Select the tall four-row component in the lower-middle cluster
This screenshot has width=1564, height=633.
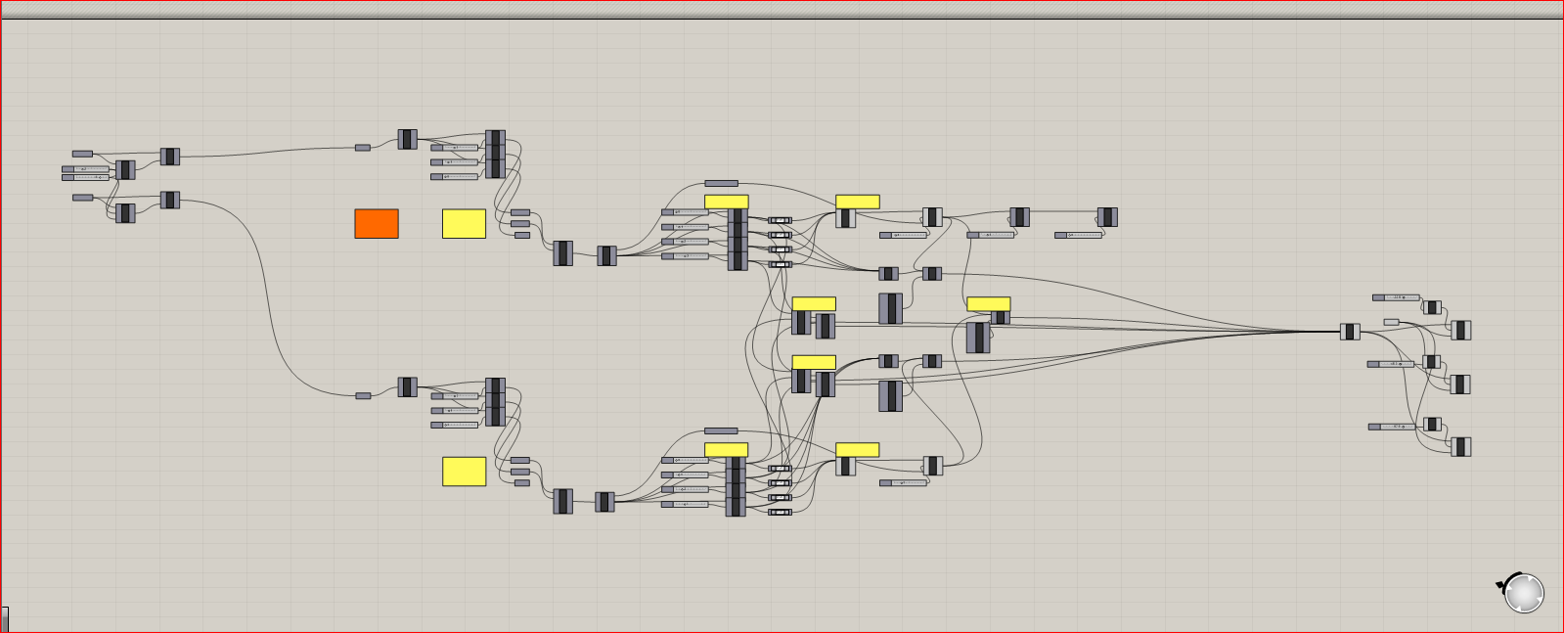tap(736, 486)
